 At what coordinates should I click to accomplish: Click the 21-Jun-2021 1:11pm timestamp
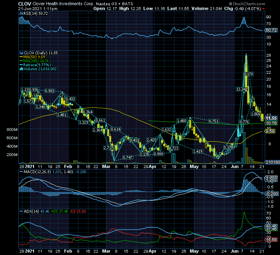[38, 8]
